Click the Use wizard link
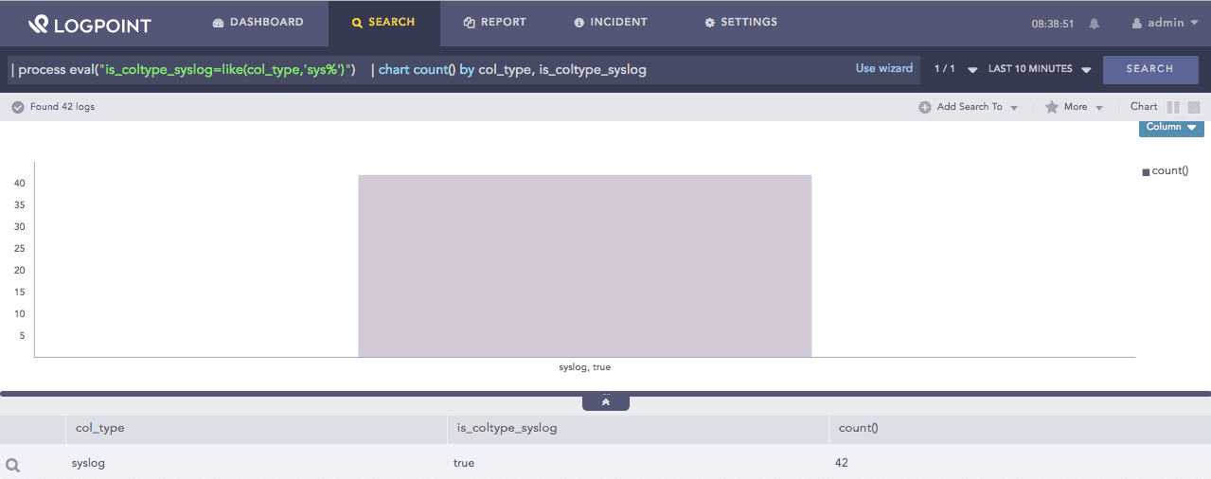Viewport: 1211px width, 479px height. (x=883, y=68)
